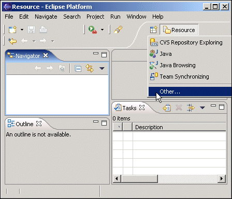Minimize the Eclipse Platform window
This screenshot has width=232, height=199.
[x=207, y=7]
